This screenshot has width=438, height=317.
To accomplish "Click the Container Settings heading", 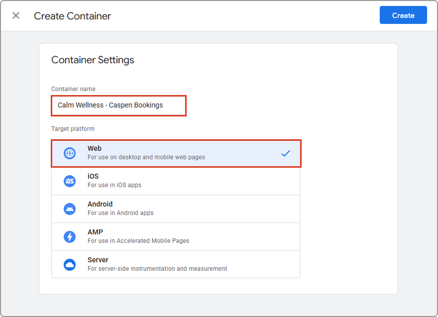I will click(93, 60).
